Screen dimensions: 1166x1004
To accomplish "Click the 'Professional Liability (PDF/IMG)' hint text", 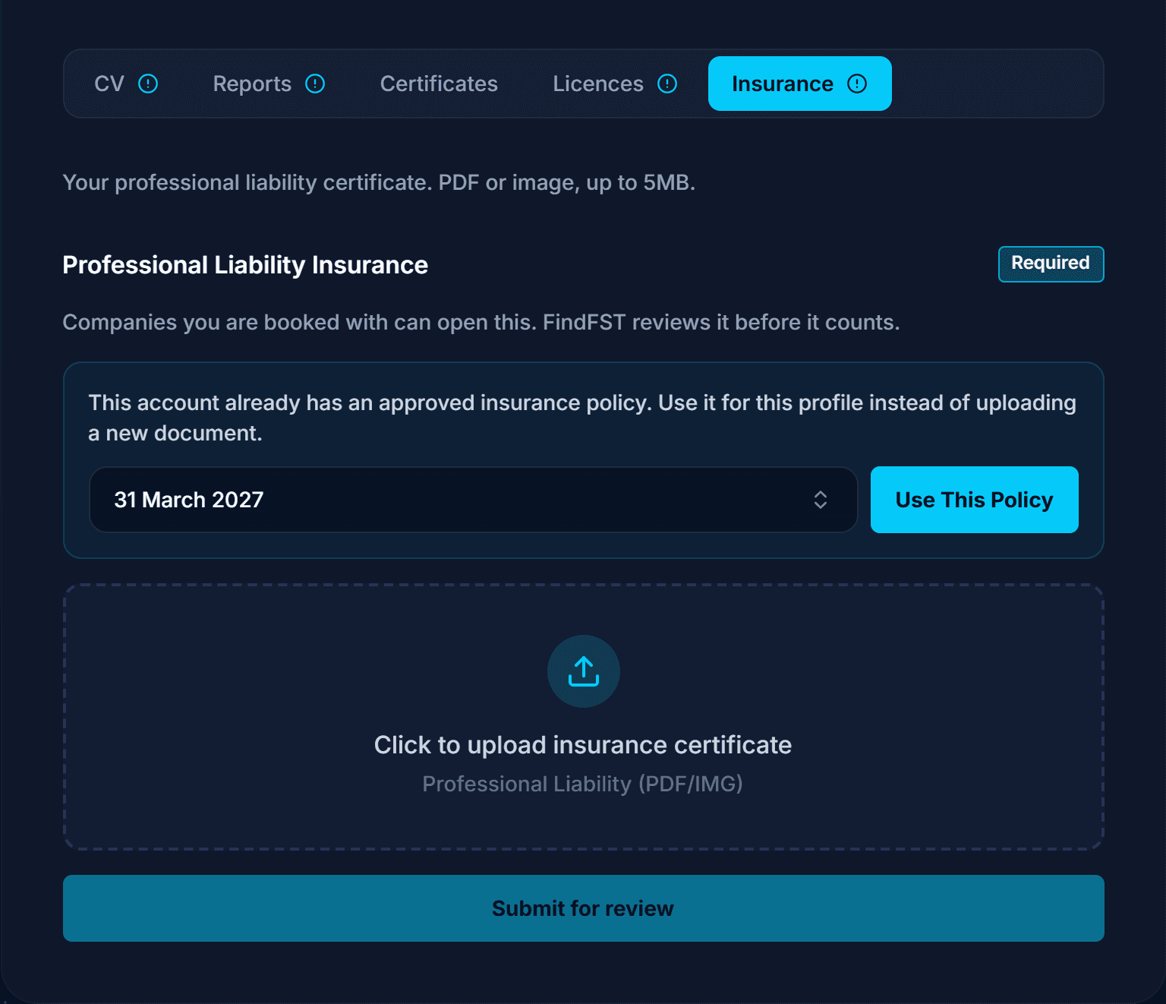I will point(583,784).
